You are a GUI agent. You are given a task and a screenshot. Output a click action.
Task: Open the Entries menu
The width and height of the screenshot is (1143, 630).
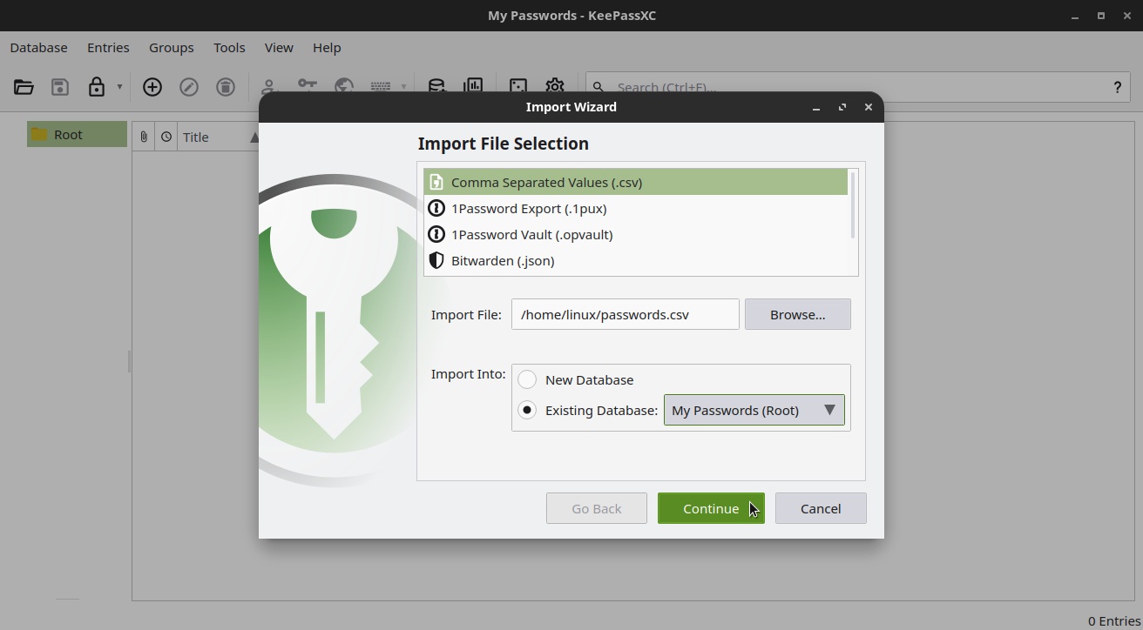coord(108,48)
